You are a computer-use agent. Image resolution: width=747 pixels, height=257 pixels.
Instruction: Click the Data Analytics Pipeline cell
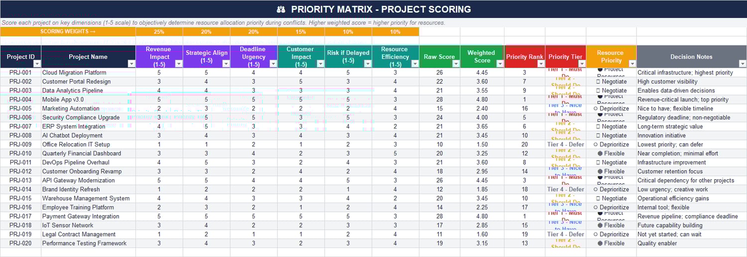[88, 91]
